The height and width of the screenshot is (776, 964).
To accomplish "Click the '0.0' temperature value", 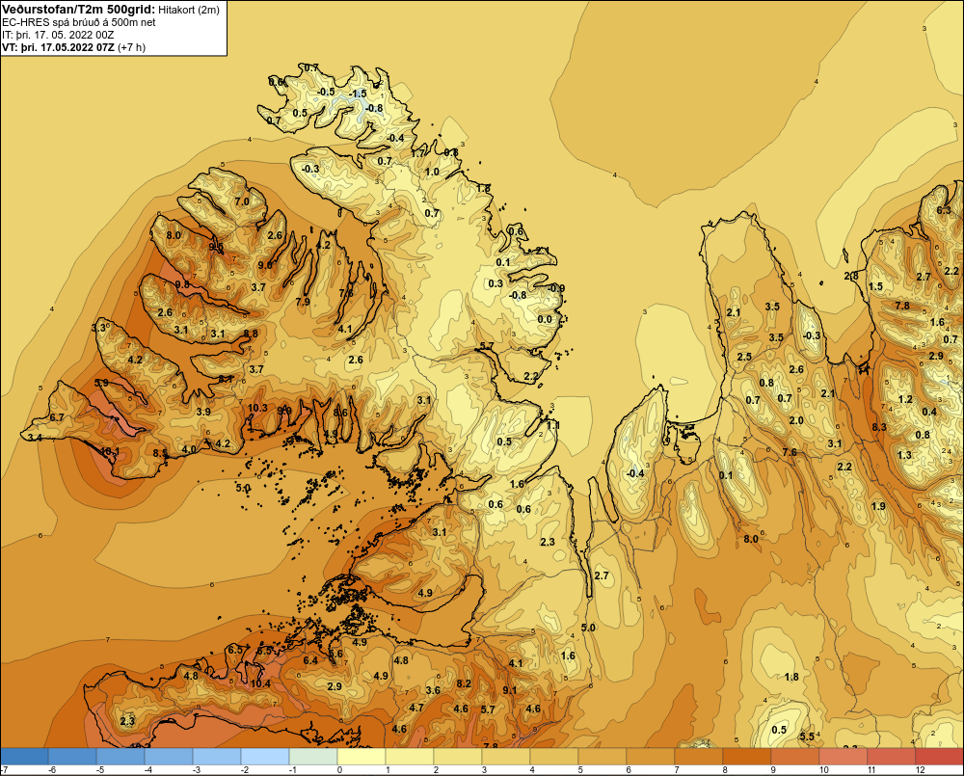I will pyautogui.click(x=545, y=319).
